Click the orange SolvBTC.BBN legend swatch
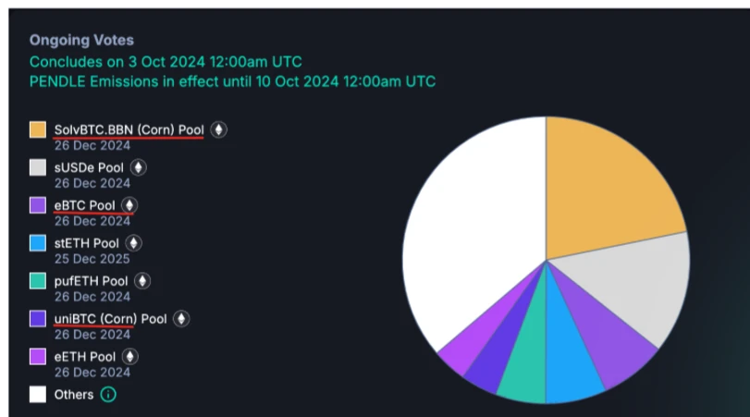Image resolution: width=750 pixels, height=417 pixels. [38, 129]
